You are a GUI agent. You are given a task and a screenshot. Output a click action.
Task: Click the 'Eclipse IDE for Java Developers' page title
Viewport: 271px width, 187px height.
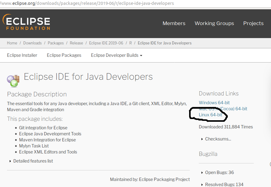[x=88, y=77]
